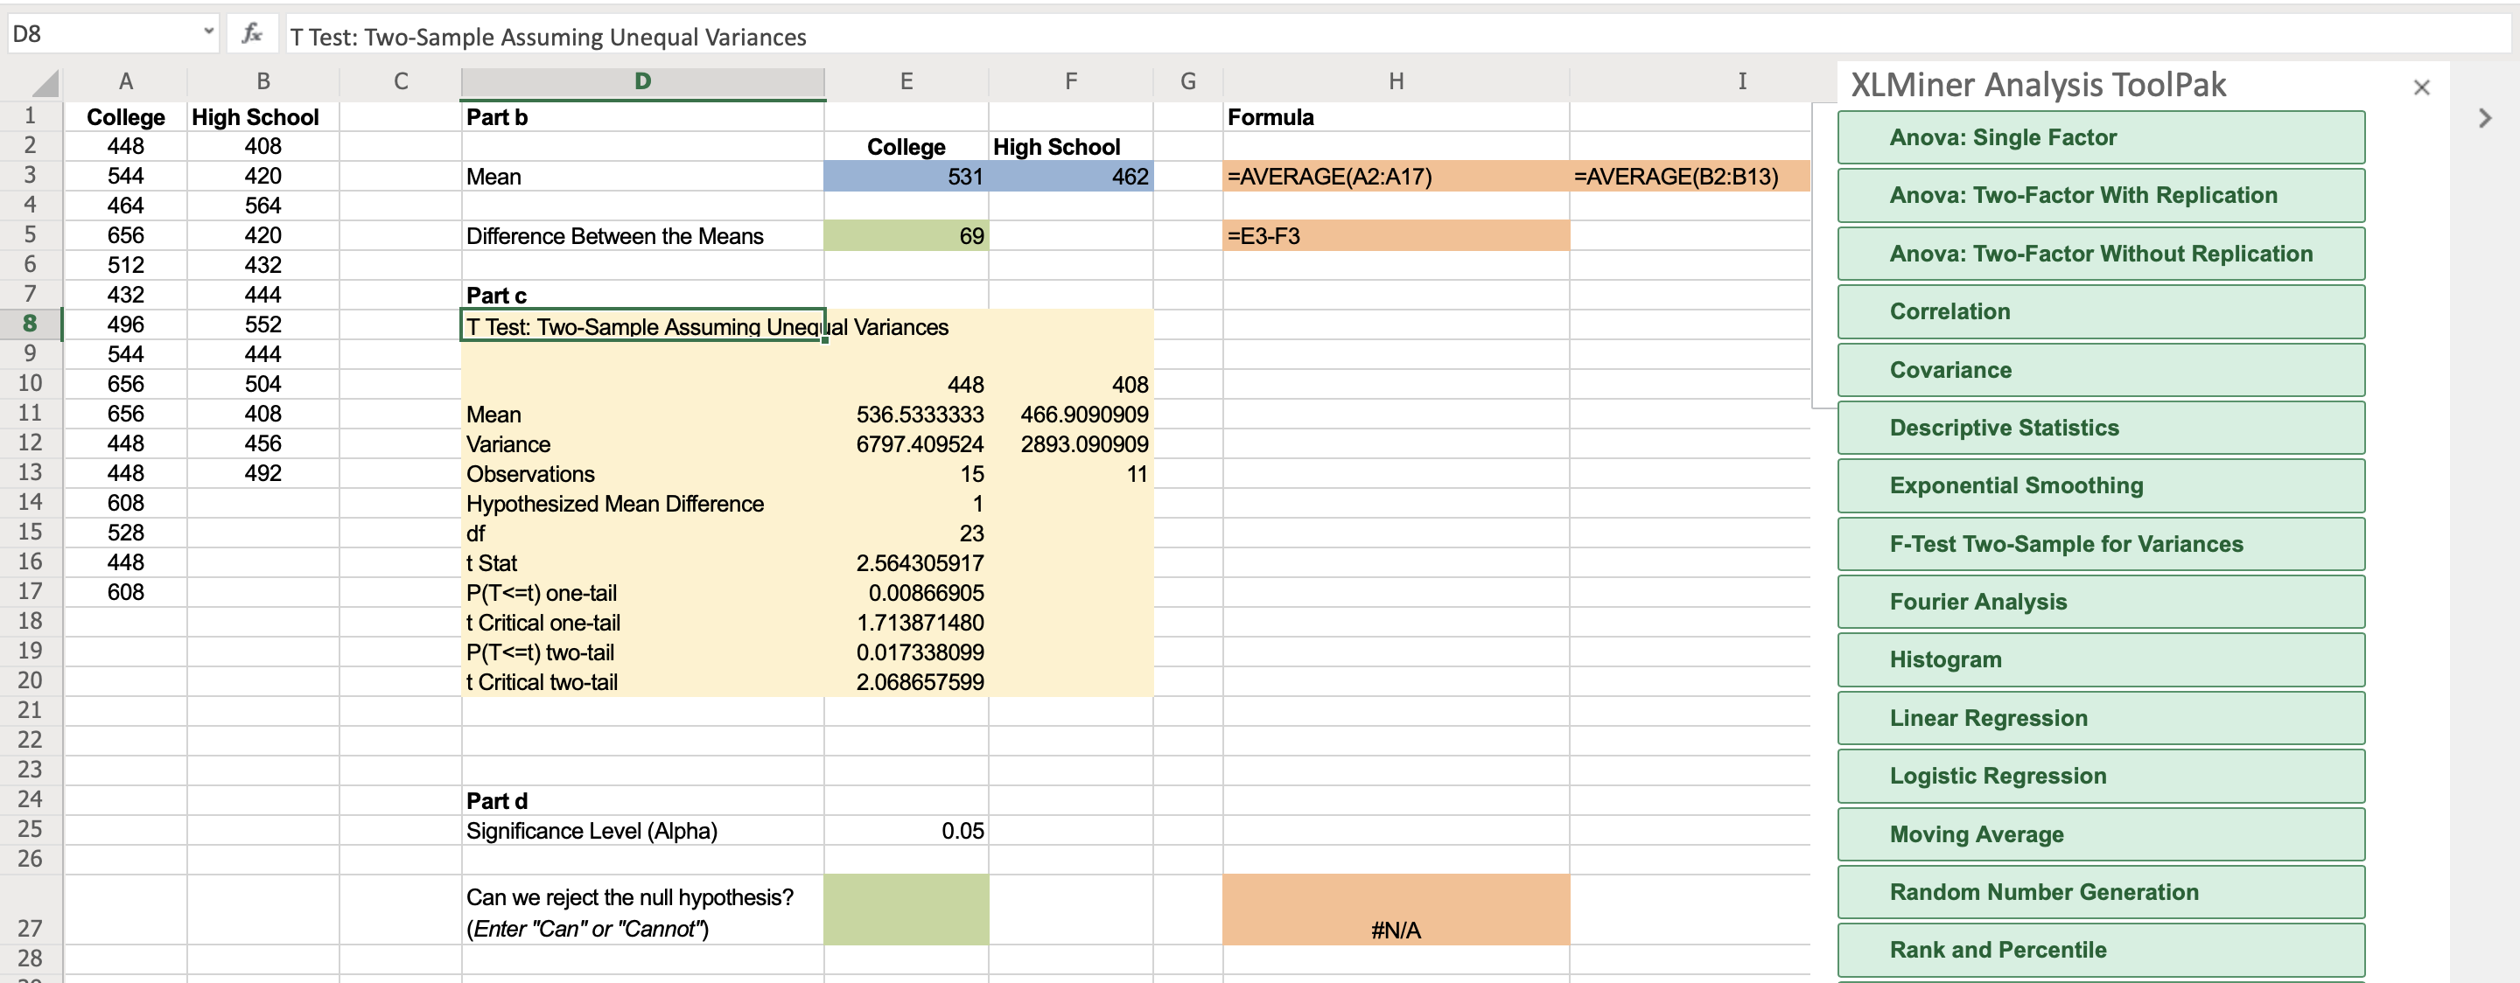This screenshot has width=2520, height=983.
Task: Open Anova: Two-Factor With Replication
Action: [x=2100, y=196]
